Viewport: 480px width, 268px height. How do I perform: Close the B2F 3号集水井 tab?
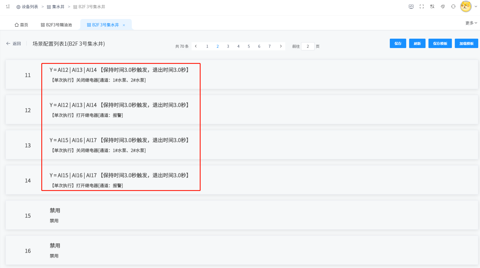point(124,25)
